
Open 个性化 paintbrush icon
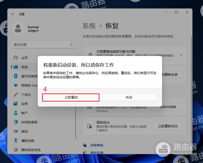pyautogui.click(x=16, y=94)
